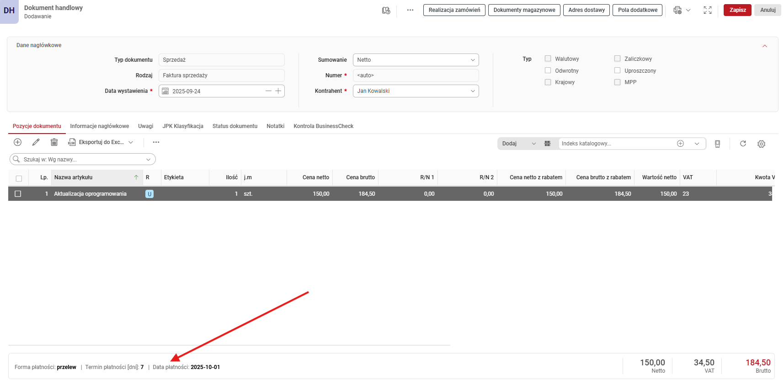Click the add position plus icon
Image resolution: width=784 pixels, height=380 pixels.
click(18, 142)
